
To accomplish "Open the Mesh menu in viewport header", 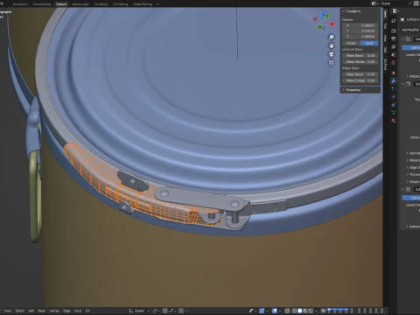I will [x=42, y=311].
